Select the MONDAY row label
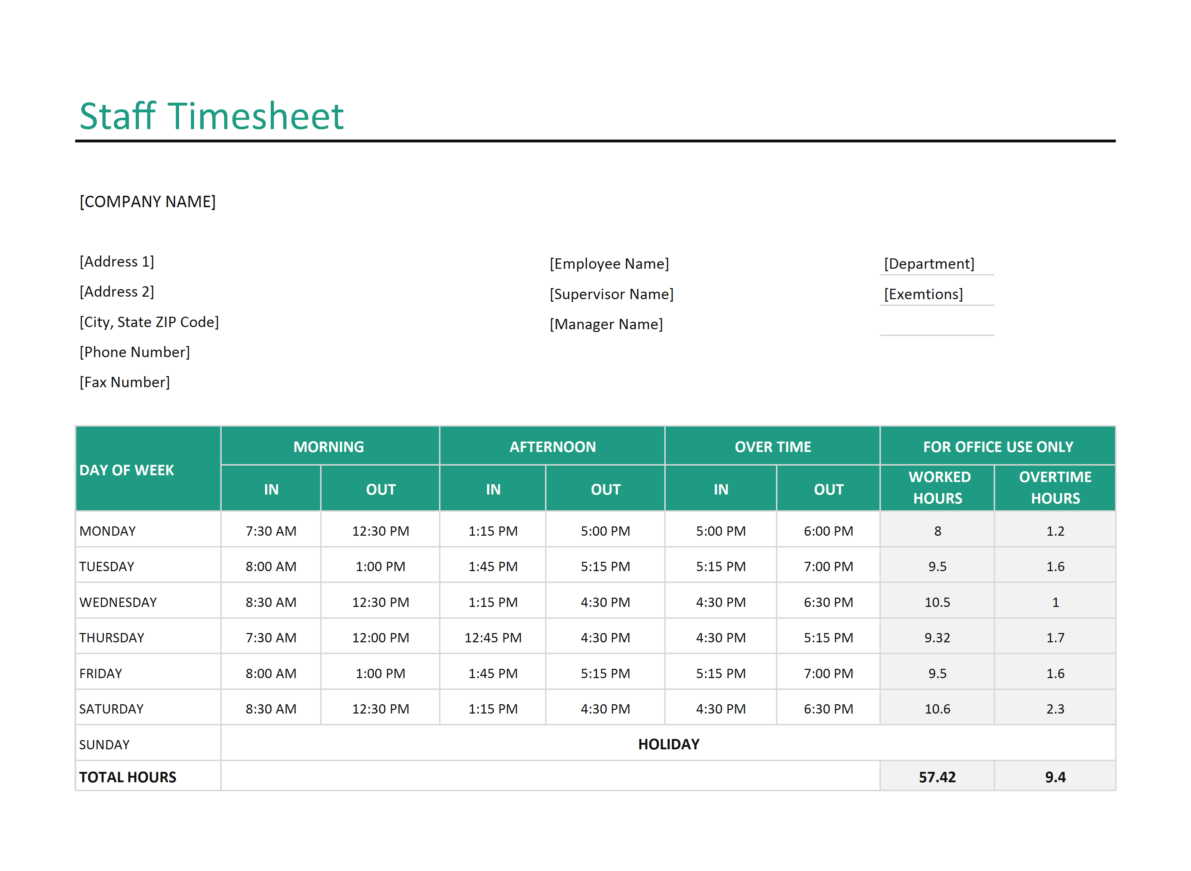This screenshot has width=1191, height=871. click(x=107, y=531)
